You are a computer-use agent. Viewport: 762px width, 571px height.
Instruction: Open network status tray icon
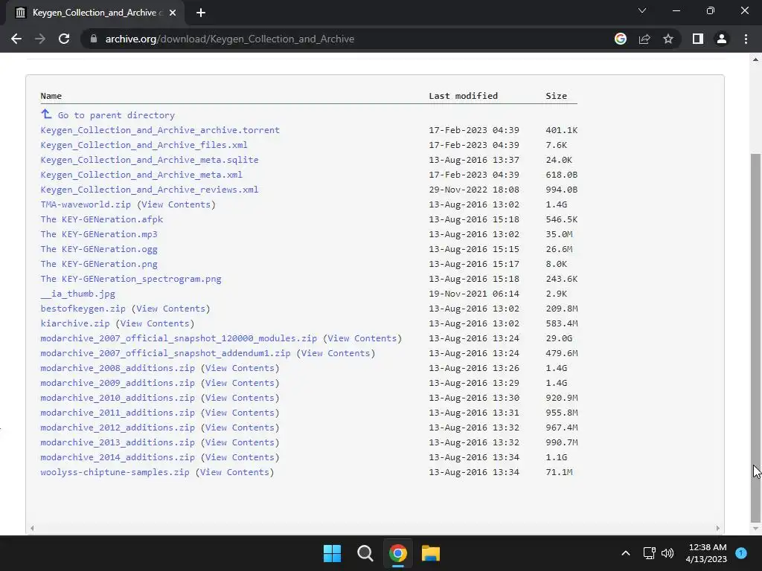[649, 553]
